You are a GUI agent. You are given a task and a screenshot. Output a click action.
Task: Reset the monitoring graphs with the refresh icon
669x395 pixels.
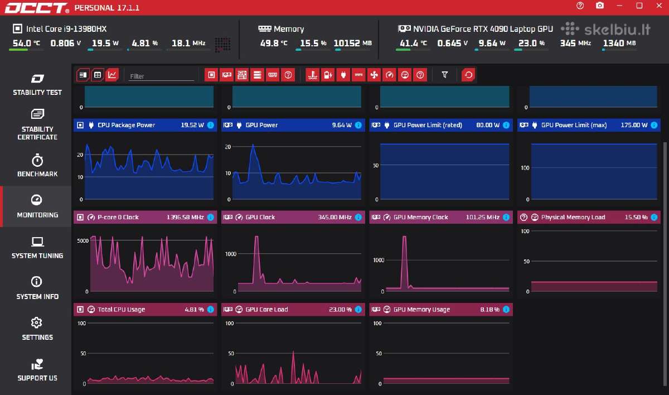pos(469,74)
